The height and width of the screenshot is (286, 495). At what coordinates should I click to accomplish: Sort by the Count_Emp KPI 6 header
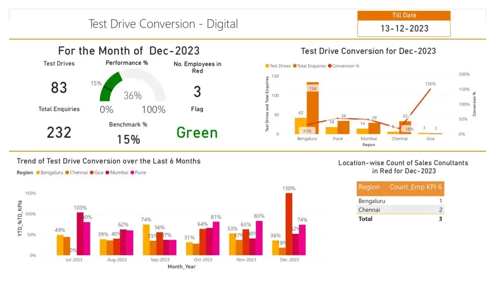coord(416,187)
